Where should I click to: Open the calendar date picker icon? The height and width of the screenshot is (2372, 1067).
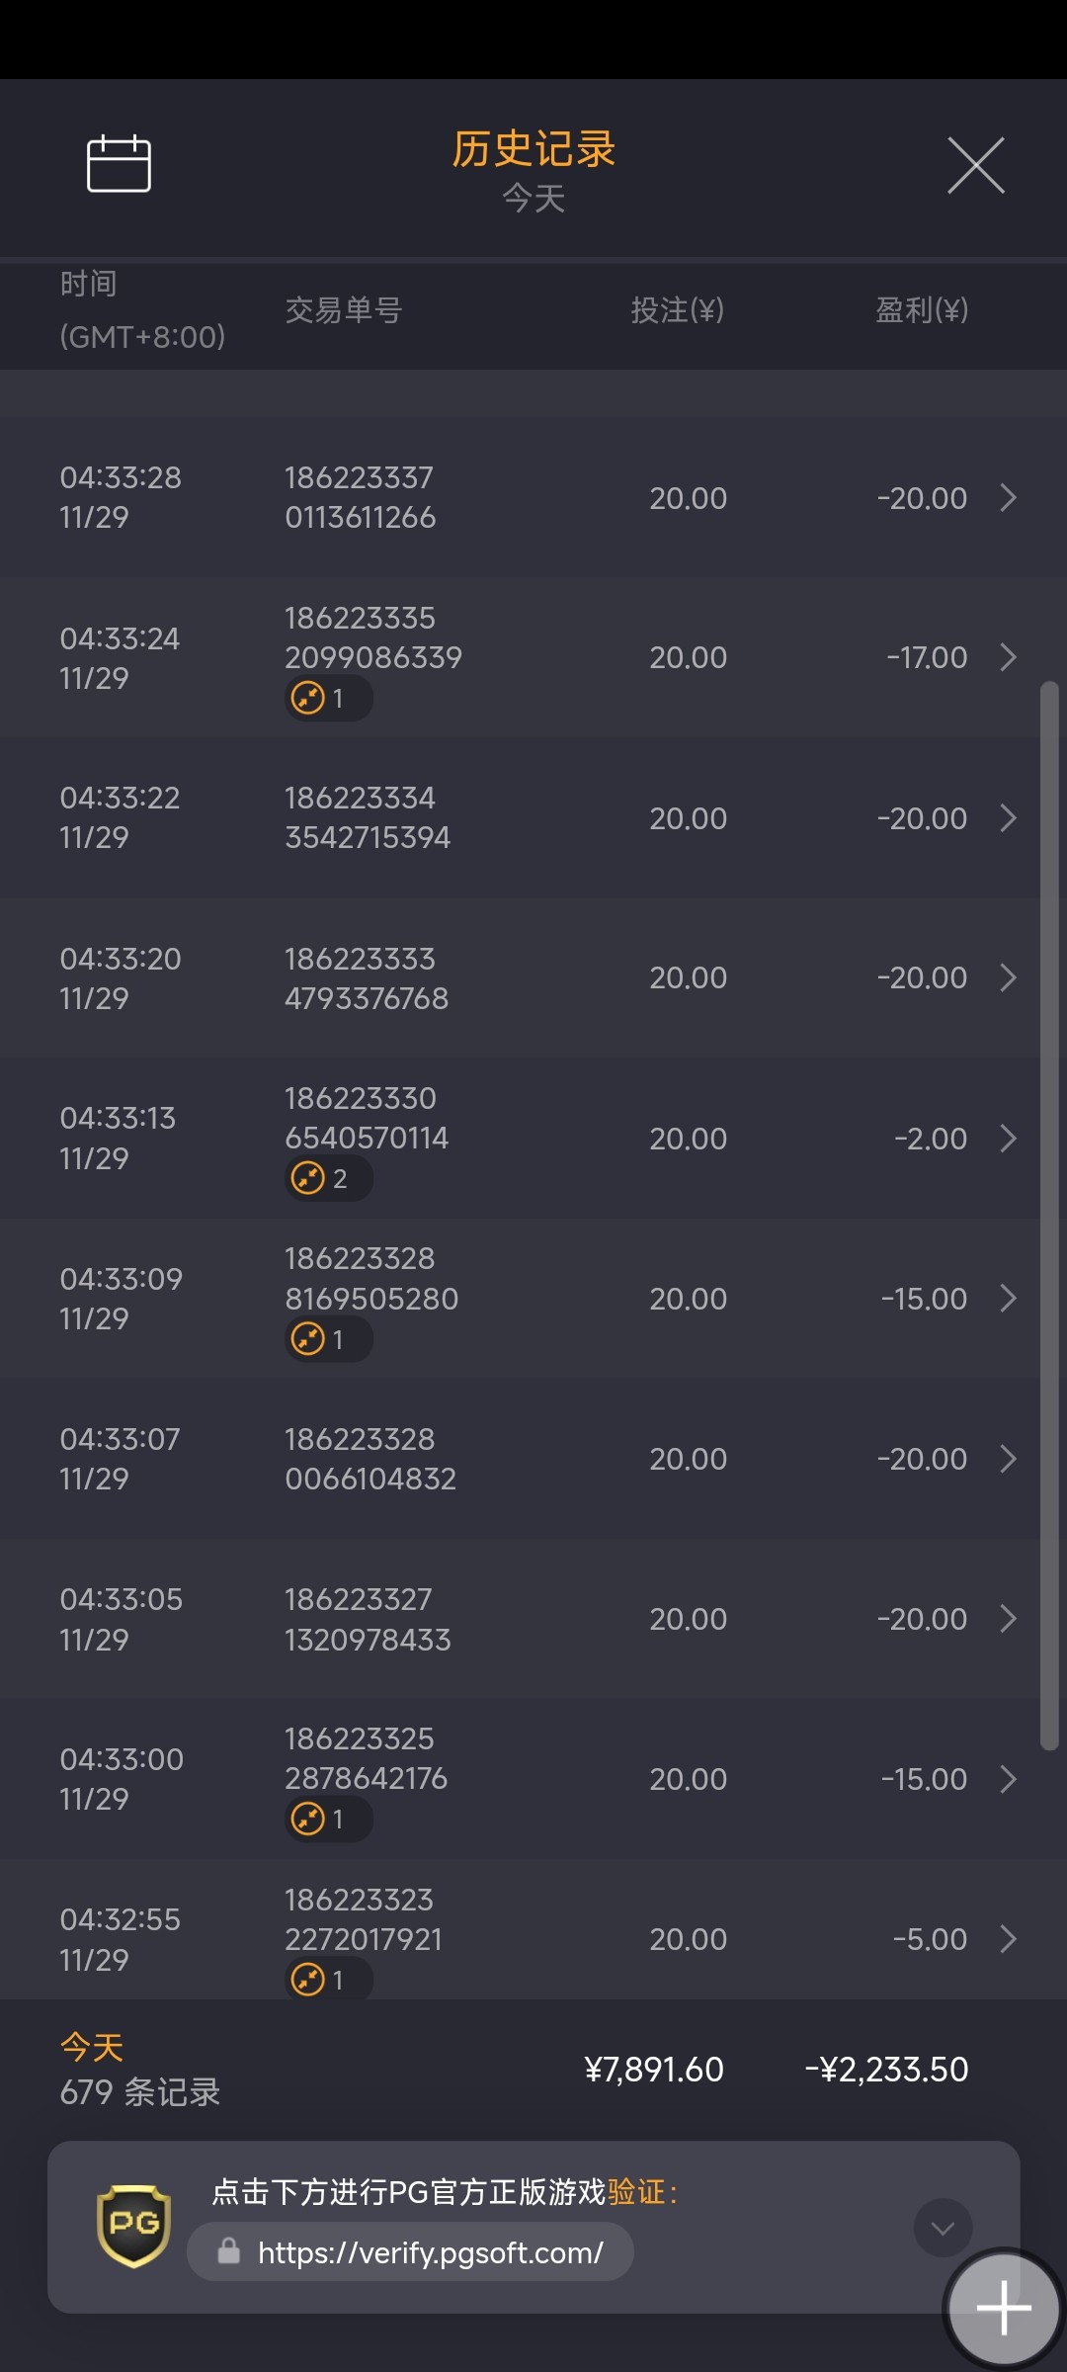coord(119,164)
